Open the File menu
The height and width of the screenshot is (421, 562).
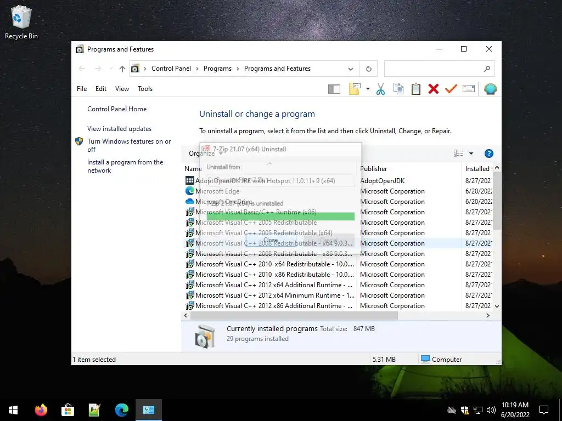(x=82, y=89)
